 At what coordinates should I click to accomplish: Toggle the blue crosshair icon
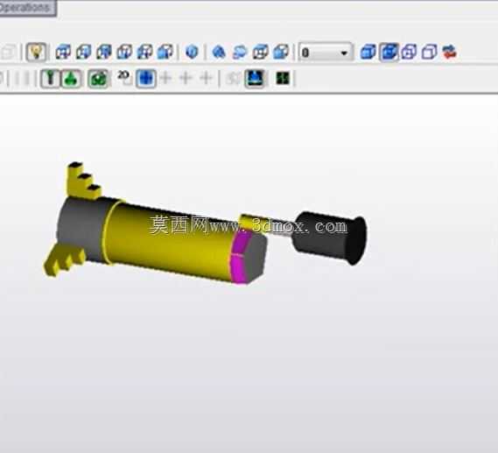(146, 78)
